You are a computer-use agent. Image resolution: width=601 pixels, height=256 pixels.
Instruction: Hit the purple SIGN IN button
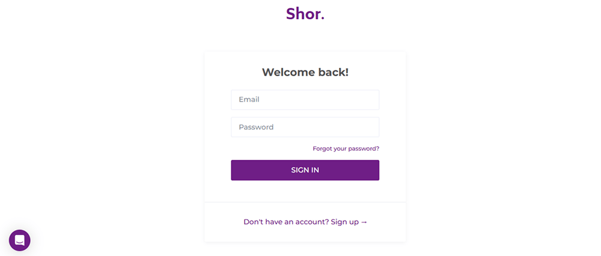point(305,170)
